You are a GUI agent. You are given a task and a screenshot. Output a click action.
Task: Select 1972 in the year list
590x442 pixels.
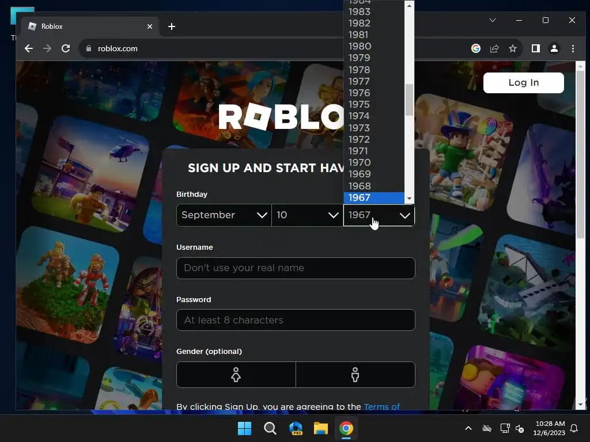point(373,139)
